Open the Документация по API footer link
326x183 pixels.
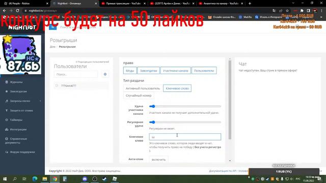click(x=223, y=171)
